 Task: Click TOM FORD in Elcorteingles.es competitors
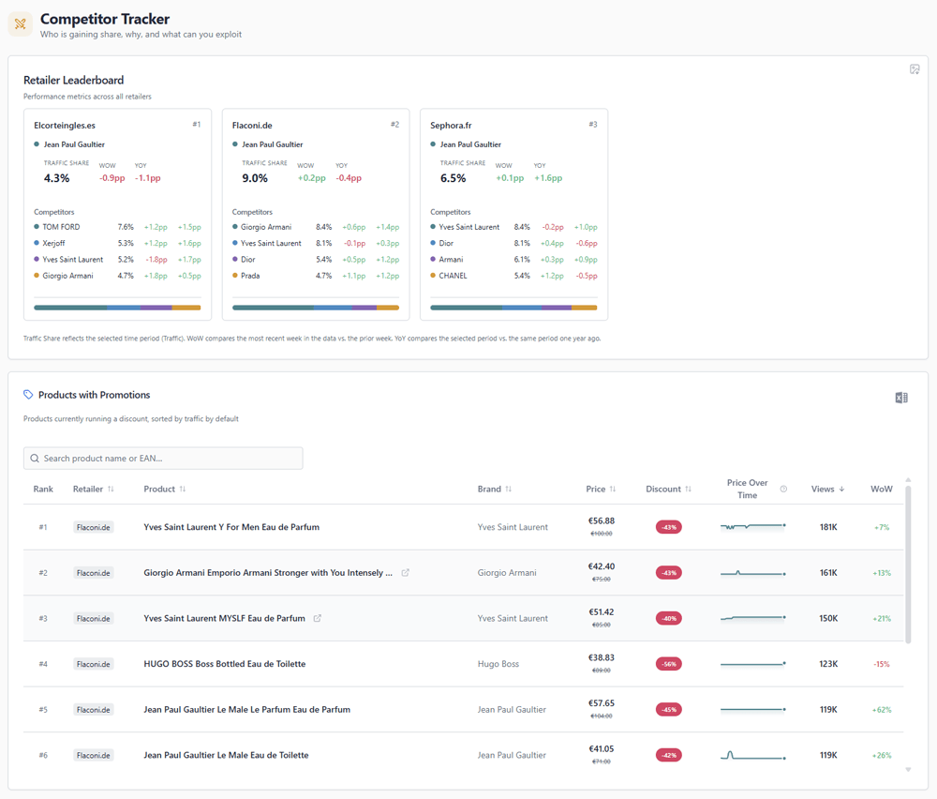(x=61, y=227)
